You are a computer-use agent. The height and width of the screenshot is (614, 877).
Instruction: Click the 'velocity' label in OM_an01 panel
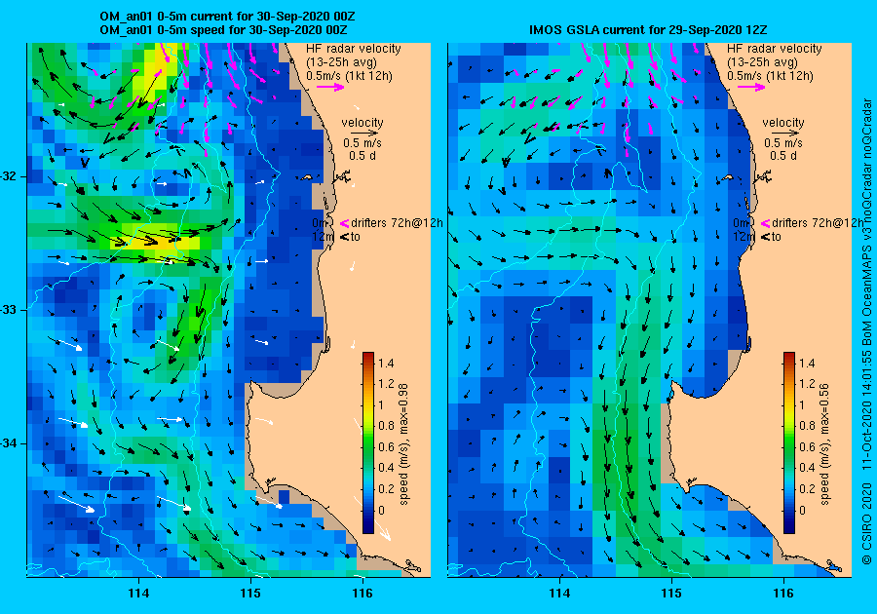362,123
